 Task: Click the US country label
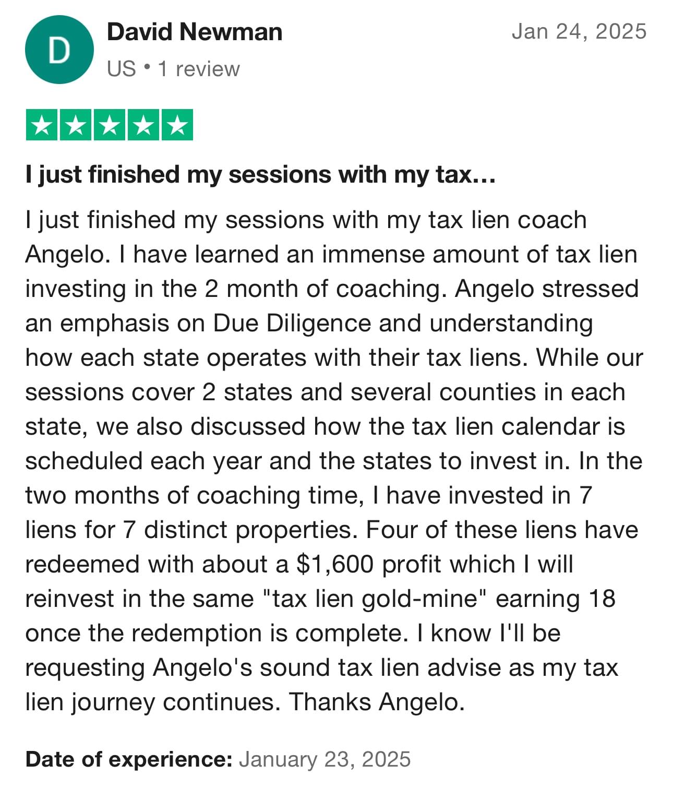pos(121,69)
